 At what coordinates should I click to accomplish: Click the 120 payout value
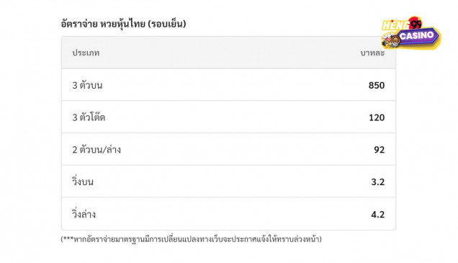point(377,117)
